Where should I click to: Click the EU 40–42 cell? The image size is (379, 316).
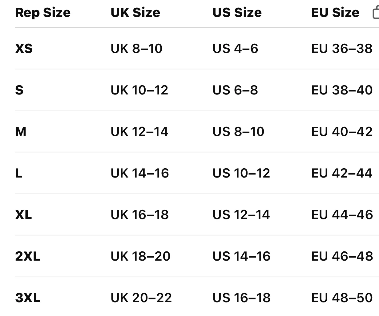[342, 132]
